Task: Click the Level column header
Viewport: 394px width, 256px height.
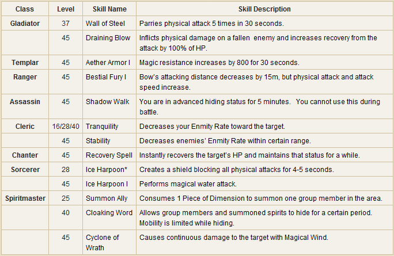Action: pos(65,9)
